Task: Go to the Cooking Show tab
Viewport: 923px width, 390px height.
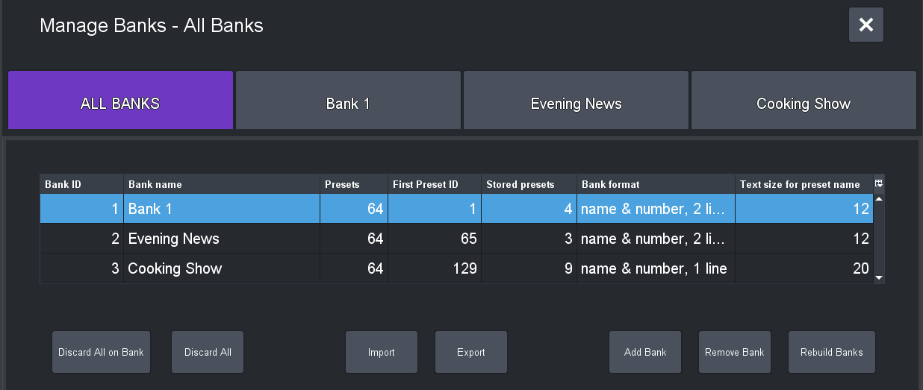Action: point(804,101)
